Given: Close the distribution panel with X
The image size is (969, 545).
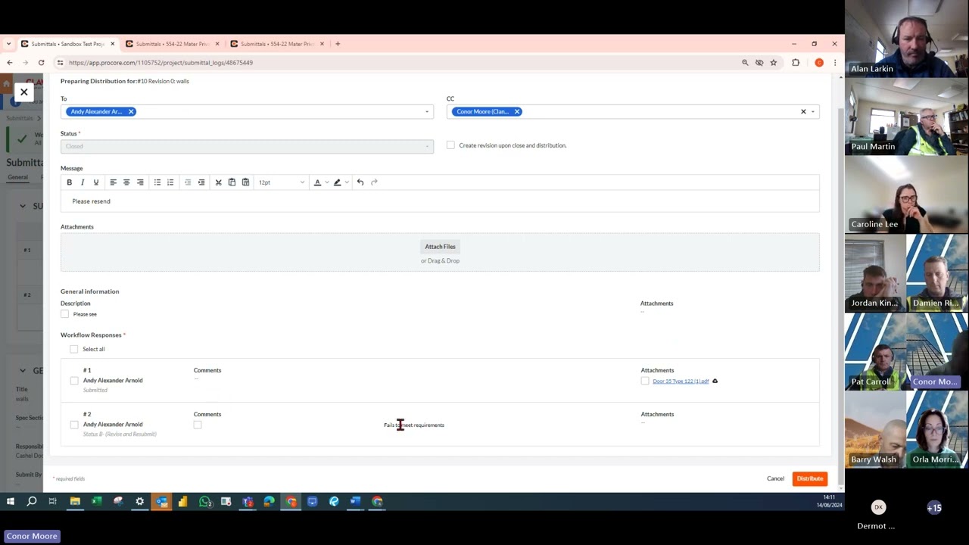Looking at the screenshot, I should 23,92.
